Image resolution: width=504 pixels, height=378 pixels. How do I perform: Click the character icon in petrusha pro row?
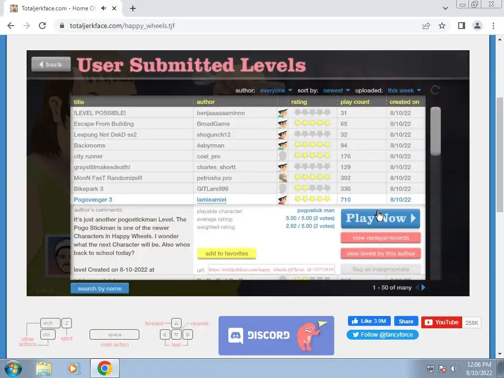pos(283,178)
